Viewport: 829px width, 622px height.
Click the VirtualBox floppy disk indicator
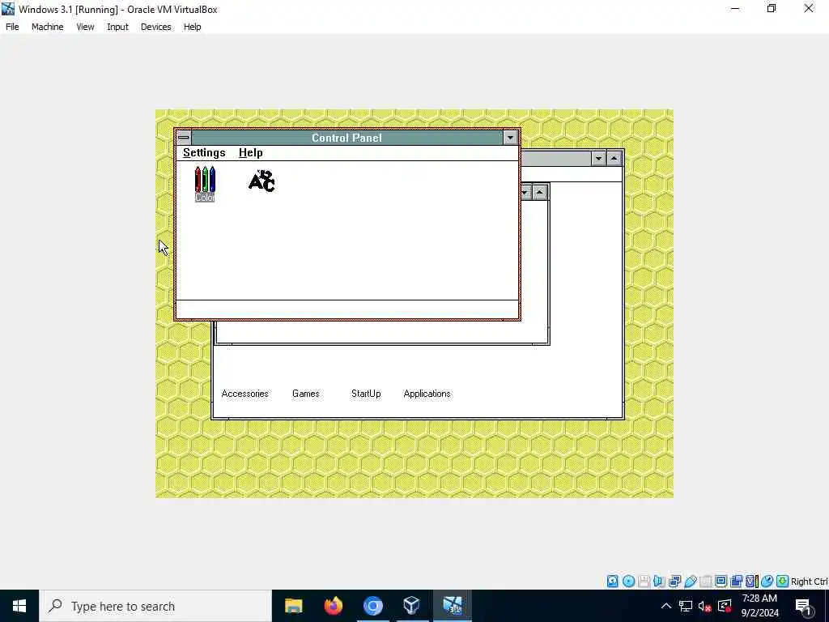pyautogui.click(x=644, y=582)
